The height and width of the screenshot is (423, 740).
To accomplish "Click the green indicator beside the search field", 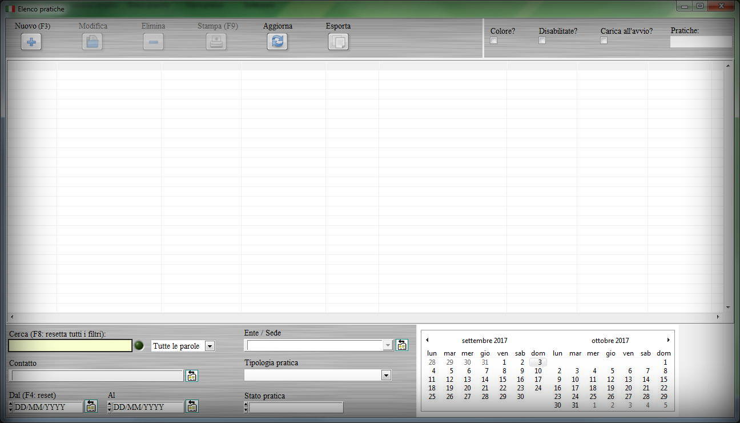I will point(139,346).
